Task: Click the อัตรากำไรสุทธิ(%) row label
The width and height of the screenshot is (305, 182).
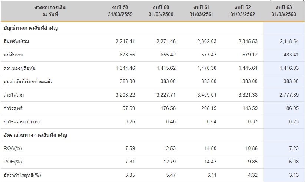Action: pyautogui.click(x=22, y=175)
